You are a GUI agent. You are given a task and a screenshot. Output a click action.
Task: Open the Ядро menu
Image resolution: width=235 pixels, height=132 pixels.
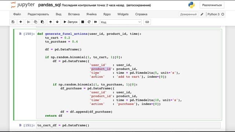(107, 14)
